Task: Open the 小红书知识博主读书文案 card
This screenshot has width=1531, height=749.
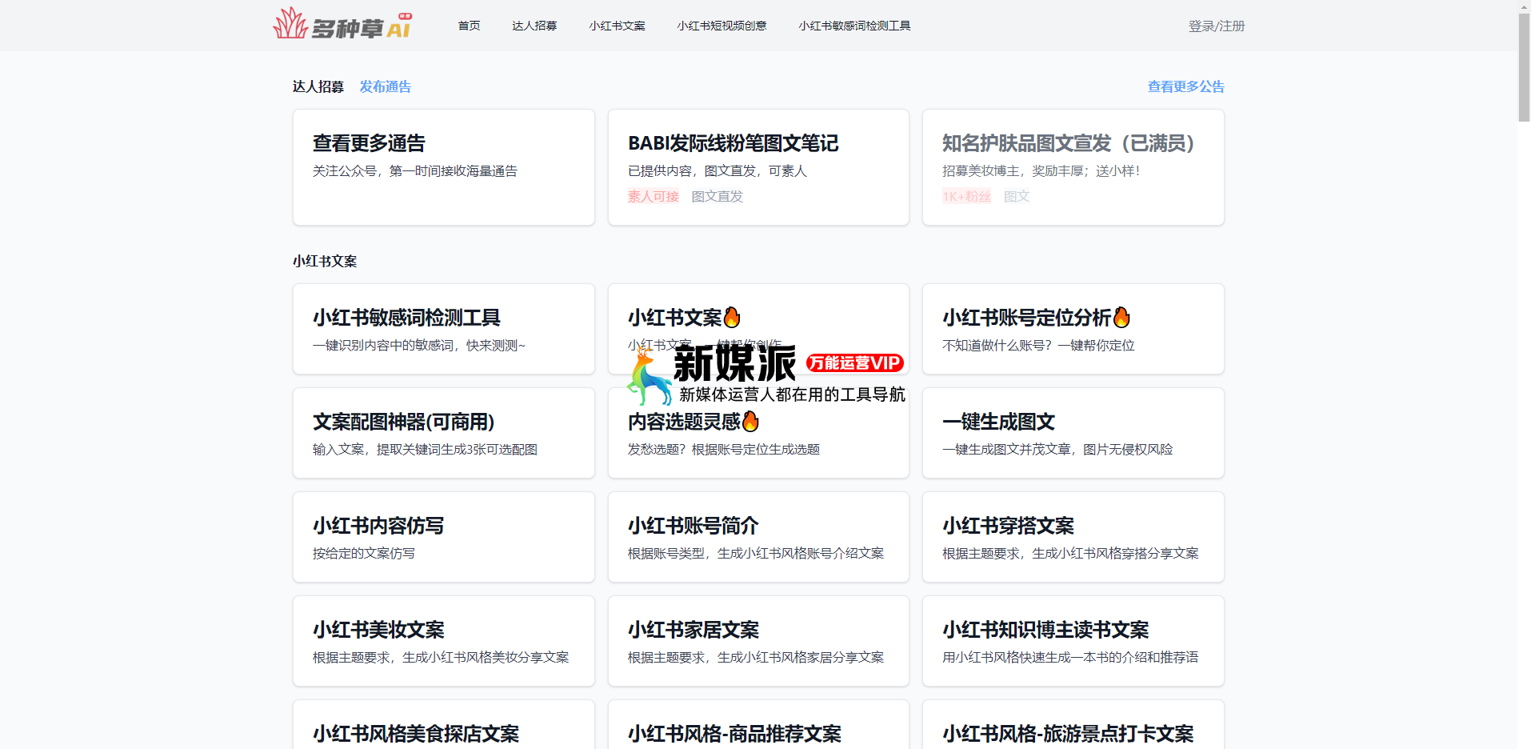Action: pyautogui.click(x=1073, y=641)
